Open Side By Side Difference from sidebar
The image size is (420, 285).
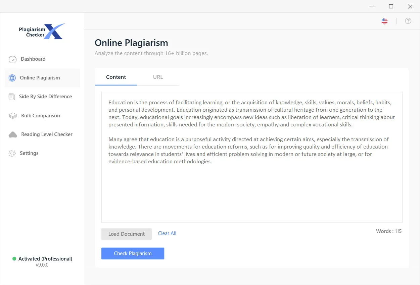click(45, 97)
